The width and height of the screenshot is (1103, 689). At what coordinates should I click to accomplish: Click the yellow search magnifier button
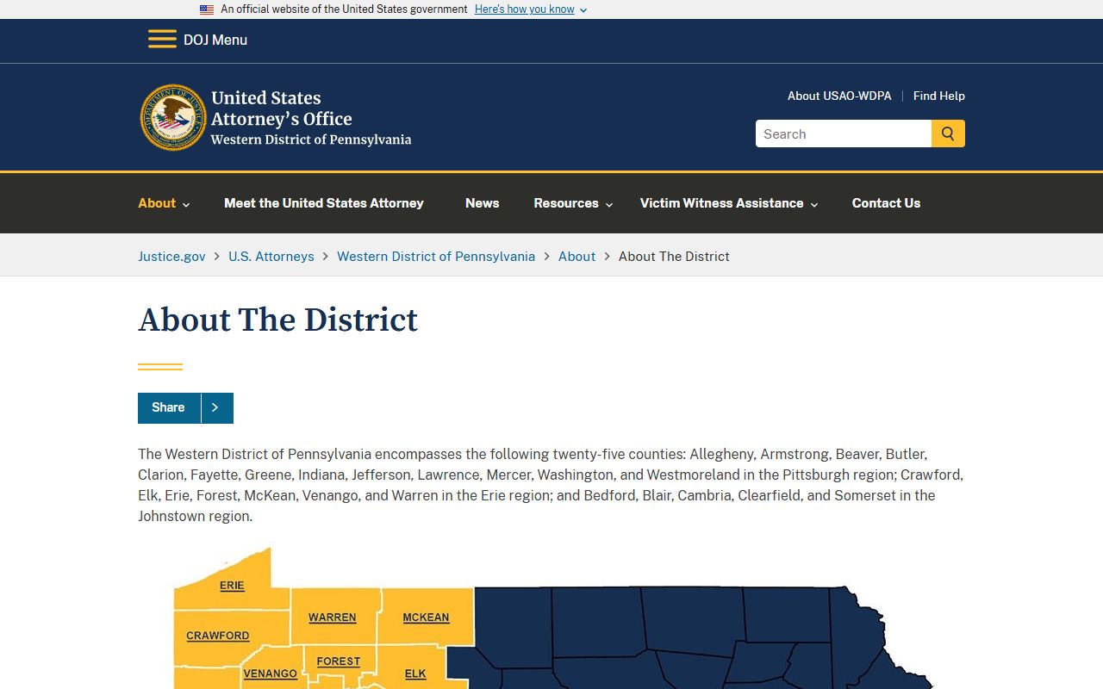[x=948, y=133]
